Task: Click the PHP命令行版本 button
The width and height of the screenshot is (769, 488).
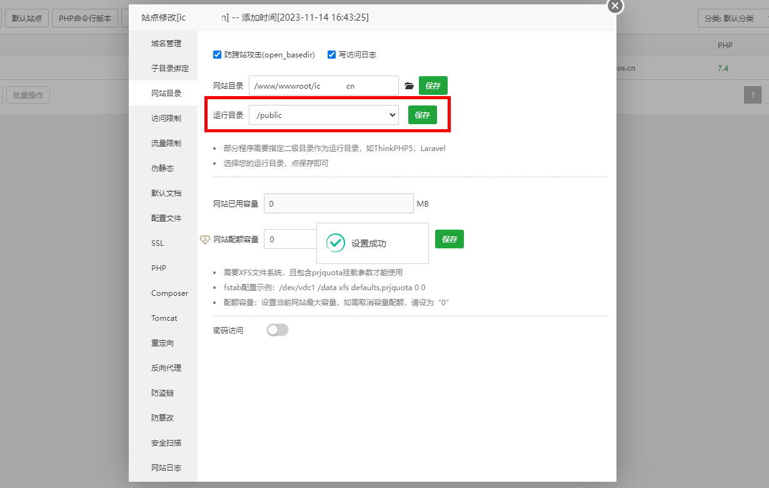Action: (x=85, y=19)
